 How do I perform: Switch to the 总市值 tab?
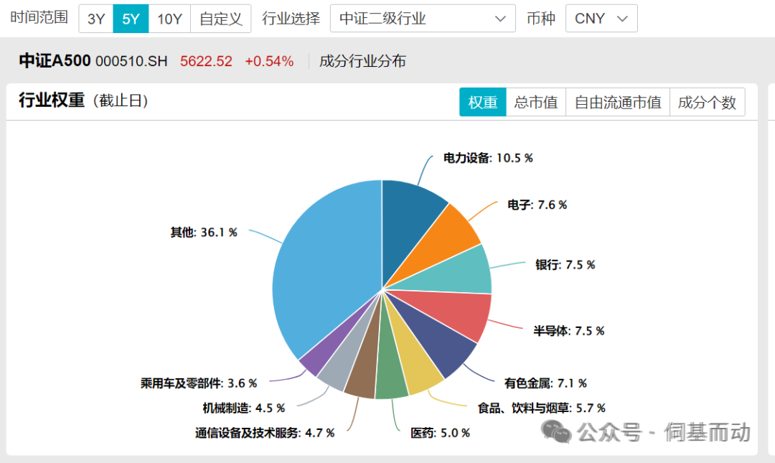[x=536, y=102]
